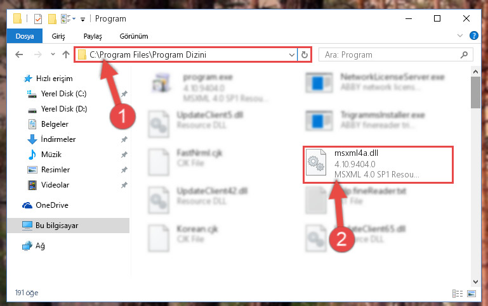Open the Help question mark icon
Screen dimensions: 488x306
pyautogui.click(x=473, y=35)
